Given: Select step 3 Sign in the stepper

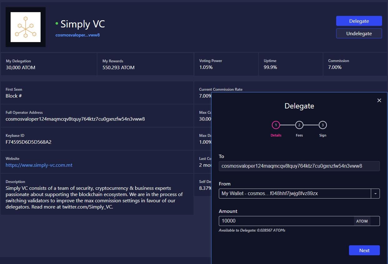Looking at the screenshot, I should pos(323,125).
